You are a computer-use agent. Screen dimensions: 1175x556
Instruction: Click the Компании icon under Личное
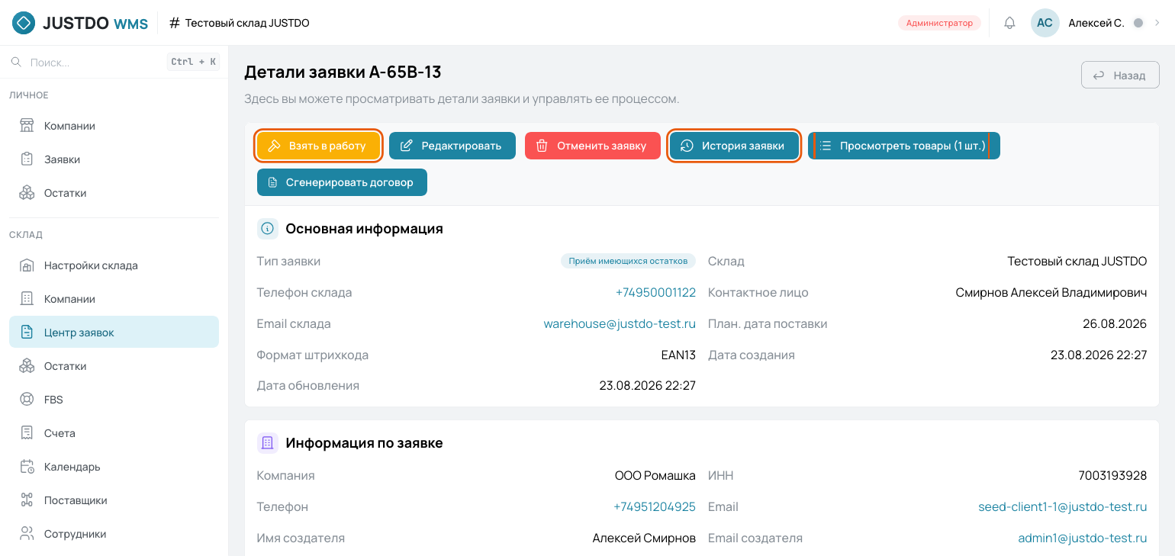click(x=27, y=126)
